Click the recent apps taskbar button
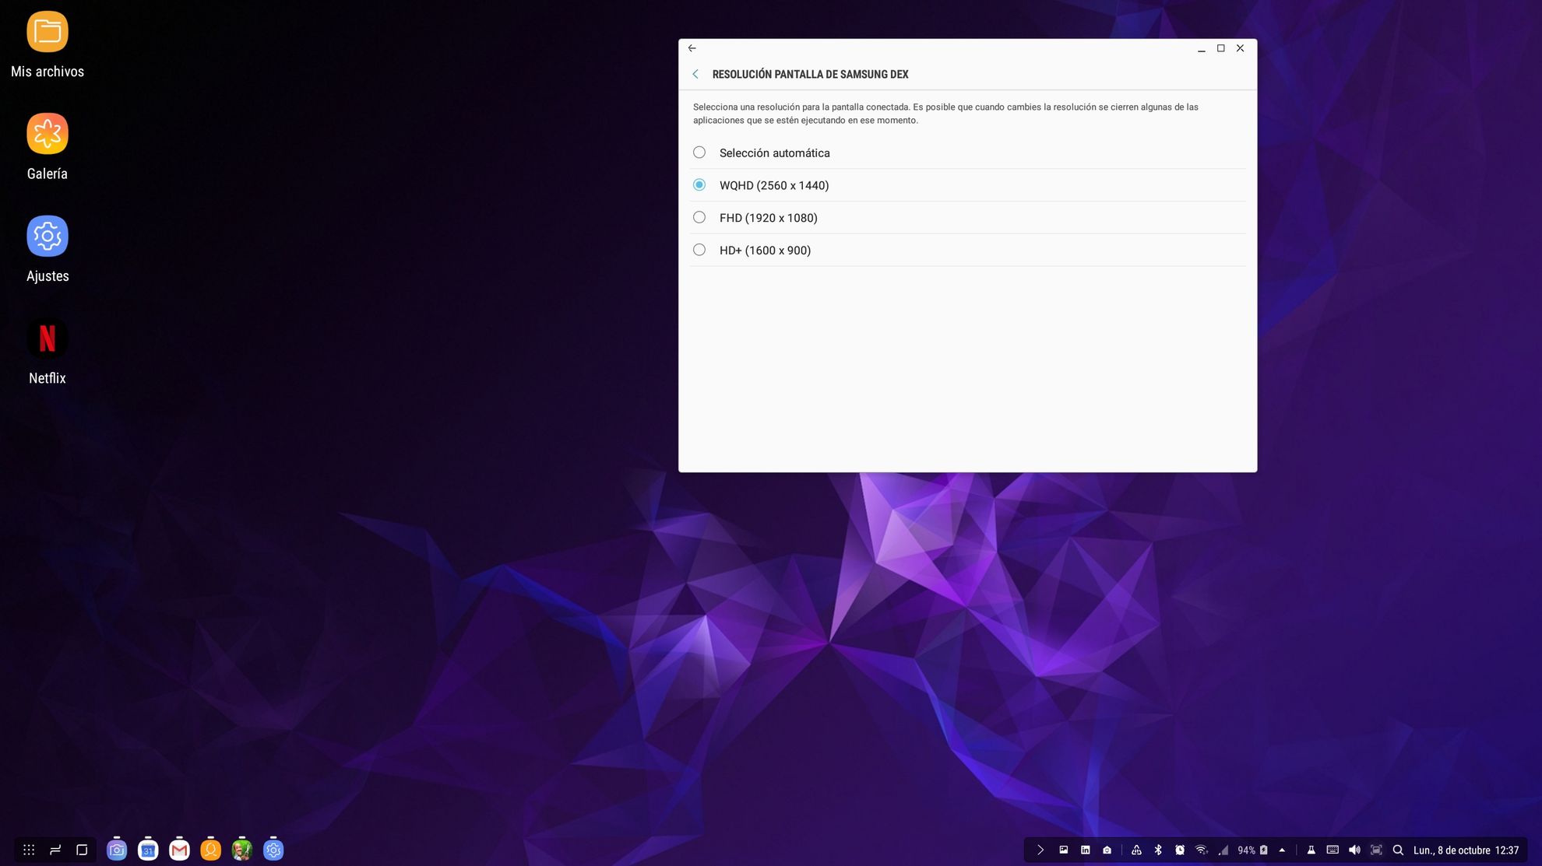The width and height of the screenshot is (1542, 866). click(x=55, y=850)
